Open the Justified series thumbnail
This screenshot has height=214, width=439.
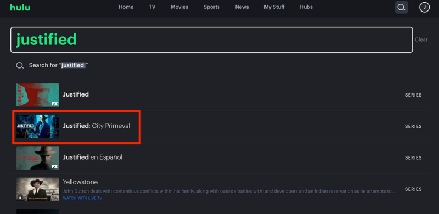(x=38, y=95)
